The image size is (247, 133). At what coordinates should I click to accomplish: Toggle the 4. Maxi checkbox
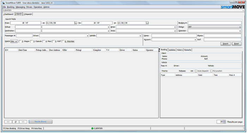44,41
